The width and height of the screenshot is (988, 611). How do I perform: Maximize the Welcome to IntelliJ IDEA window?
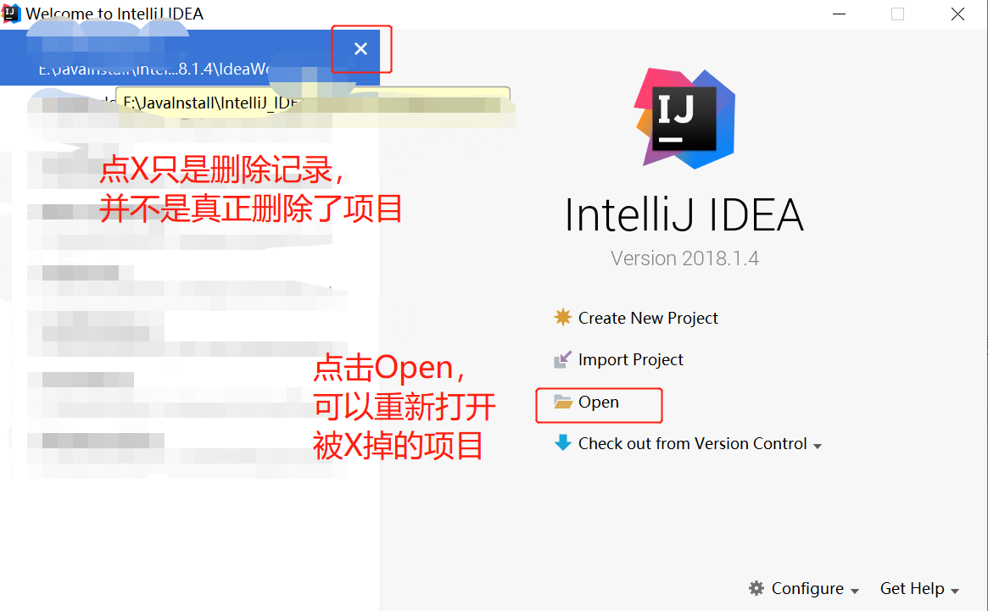coord(897,14)
